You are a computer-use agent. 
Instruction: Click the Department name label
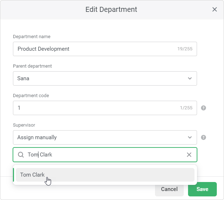(32, 37)
